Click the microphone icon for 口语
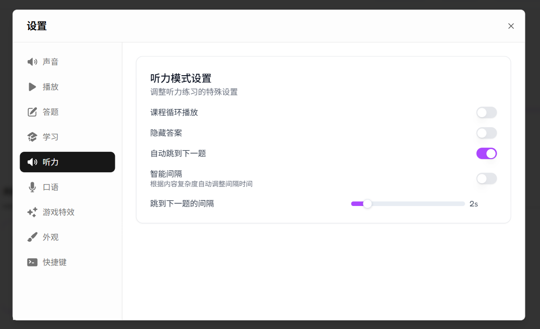 click(x=32, y=187)
